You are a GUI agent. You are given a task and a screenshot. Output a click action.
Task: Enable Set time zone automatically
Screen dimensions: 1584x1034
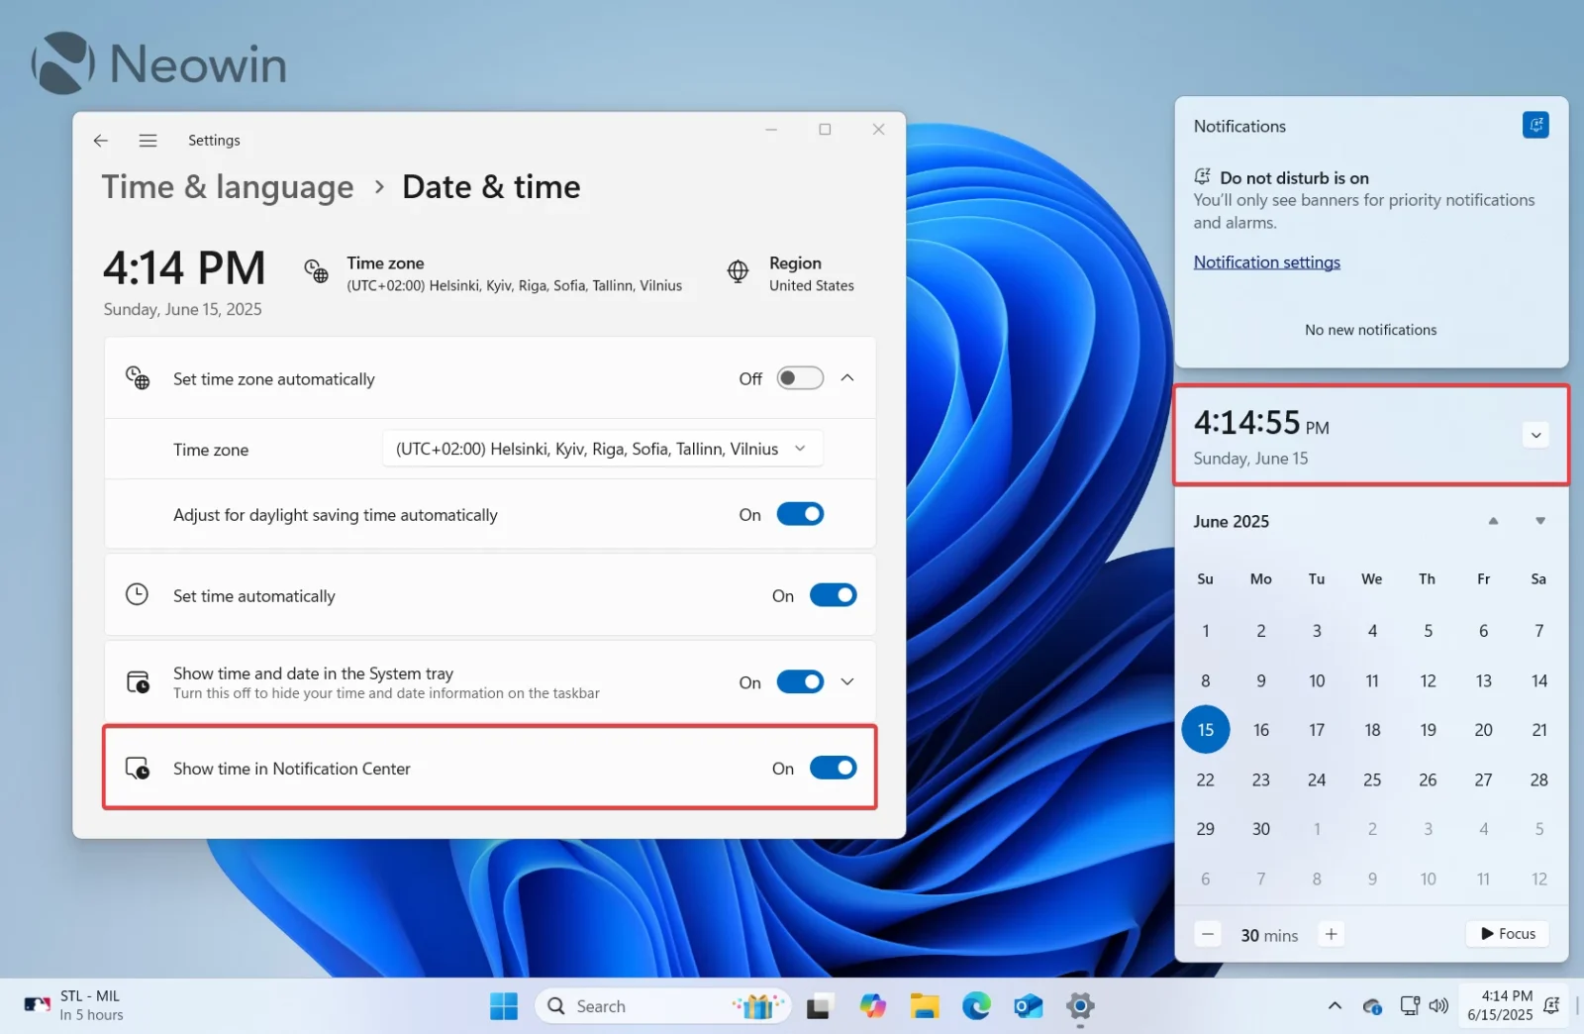coord(798,377)
